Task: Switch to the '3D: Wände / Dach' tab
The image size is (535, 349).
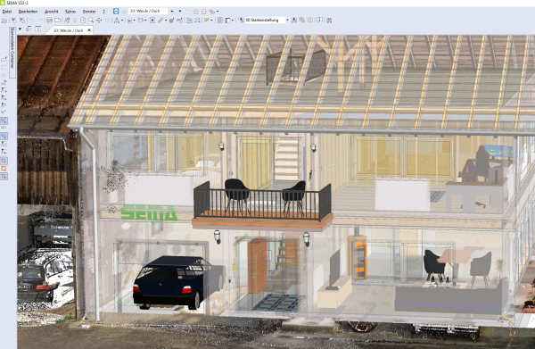Action: pyautogui.click(x=69, y=30)
